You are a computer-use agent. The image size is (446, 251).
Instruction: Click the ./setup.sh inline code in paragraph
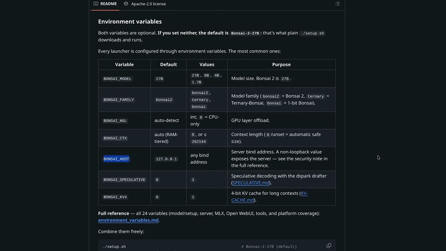[312, 33]
